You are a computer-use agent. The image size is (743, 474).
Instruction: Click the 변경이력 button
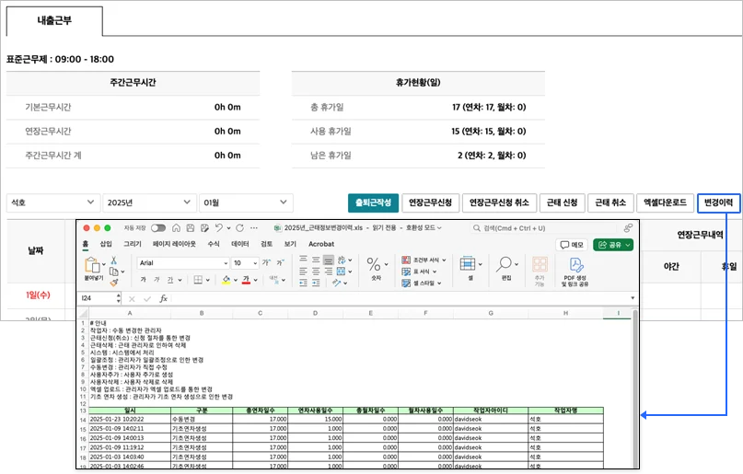(x=718, y=202)
